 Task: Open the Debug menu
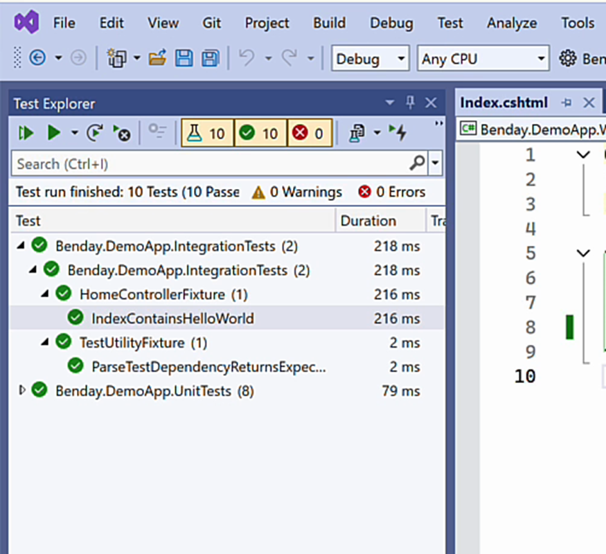391,23
